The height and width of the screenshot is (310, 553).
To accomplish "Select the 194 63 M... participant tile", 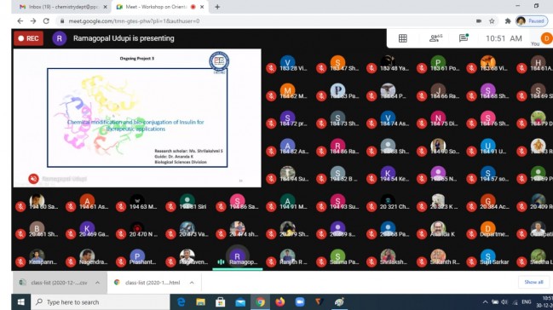I will click(137, 202).
